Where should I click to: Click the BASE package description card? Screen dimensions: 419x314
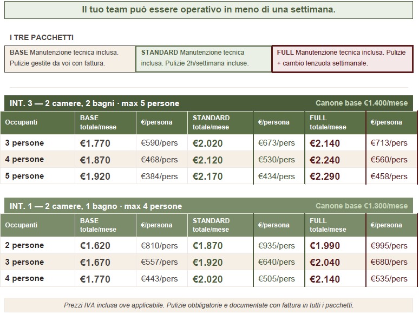coord(69,58)
